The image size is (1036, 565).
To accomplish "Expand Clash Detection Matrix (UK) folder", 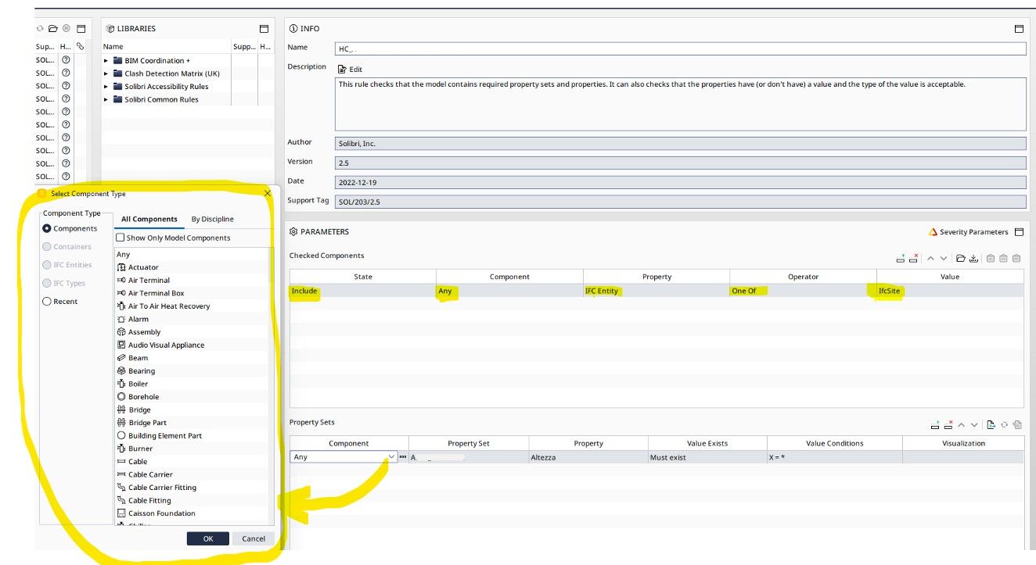I will [x=106, y=73].
